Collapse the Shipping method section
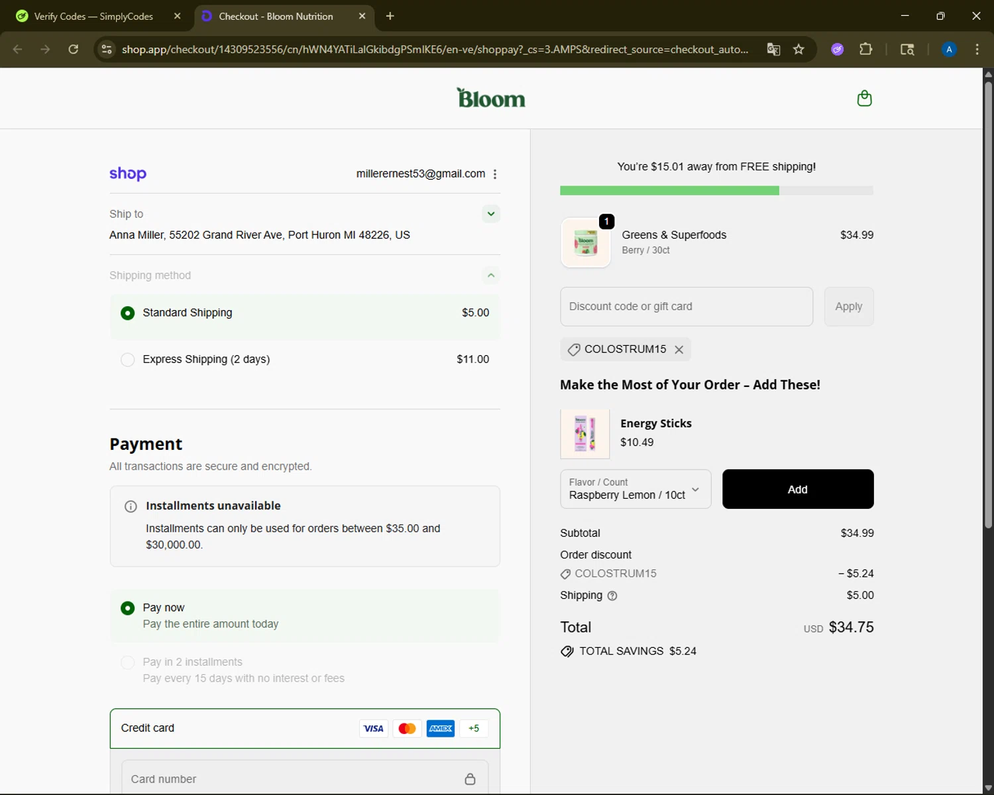994x795 pixels. [x=490, y=276]
